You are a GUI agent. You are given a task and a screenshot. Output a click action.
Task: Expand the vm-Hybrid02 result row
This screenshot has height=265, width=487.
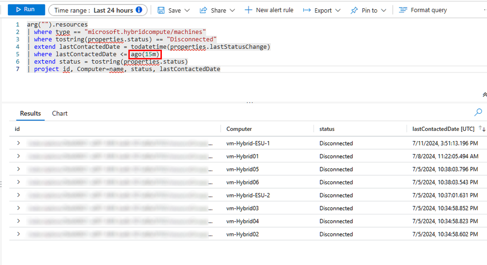(x=19, y=234)
